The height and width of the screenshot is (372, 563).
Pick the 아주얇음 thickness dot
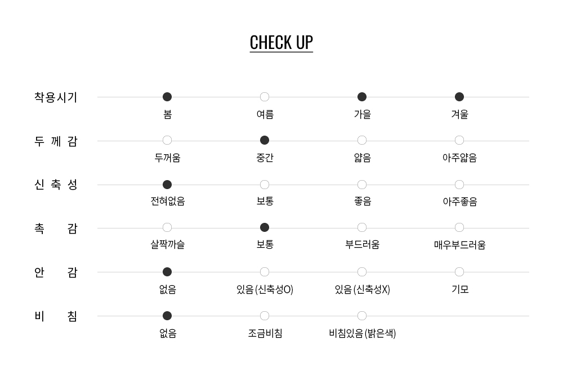point(459,140)
